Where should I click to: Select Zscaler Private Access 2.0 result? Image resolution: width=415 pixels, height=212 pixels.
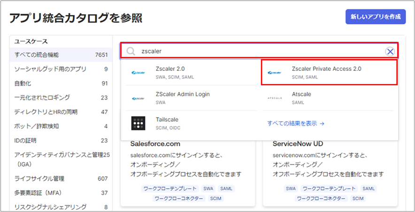point(329,72)
